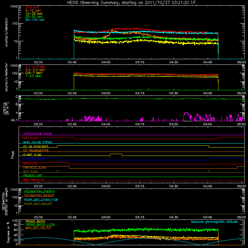Click the A0.1 tick label on GOES axis
Viewport: 248px width, 248px height.
[14, 120]
